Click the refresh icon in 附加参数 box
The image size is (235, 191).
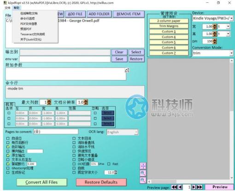tap(127, 70)
